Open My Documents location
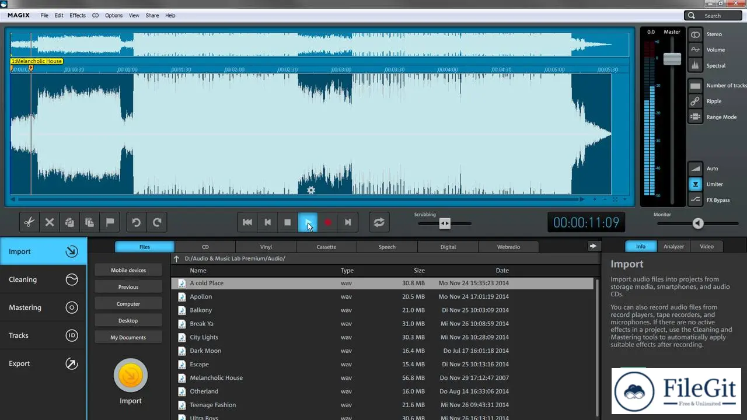 click(x=128, y=337)
